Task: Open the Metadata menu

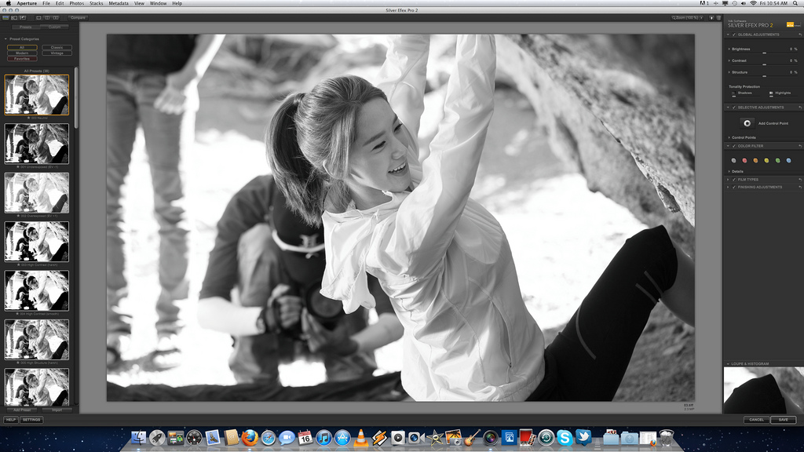Action: [x=119, y=3]
